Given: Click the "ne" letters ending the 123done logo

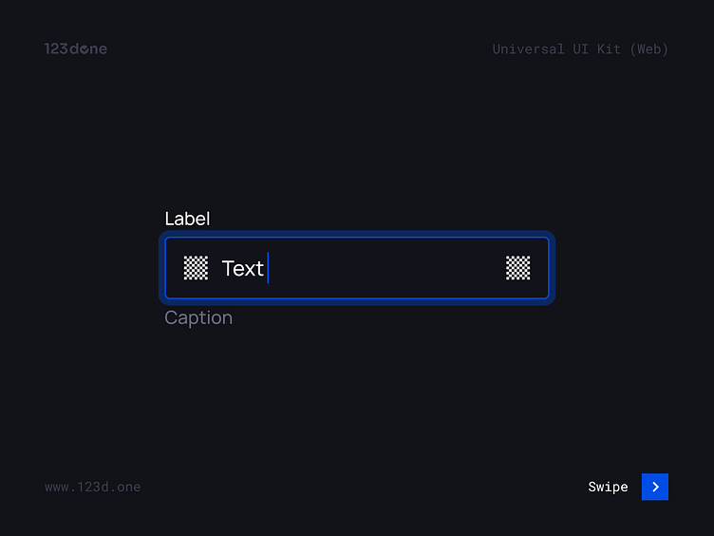Looking at the screenshot, I should tap(100, 48).
